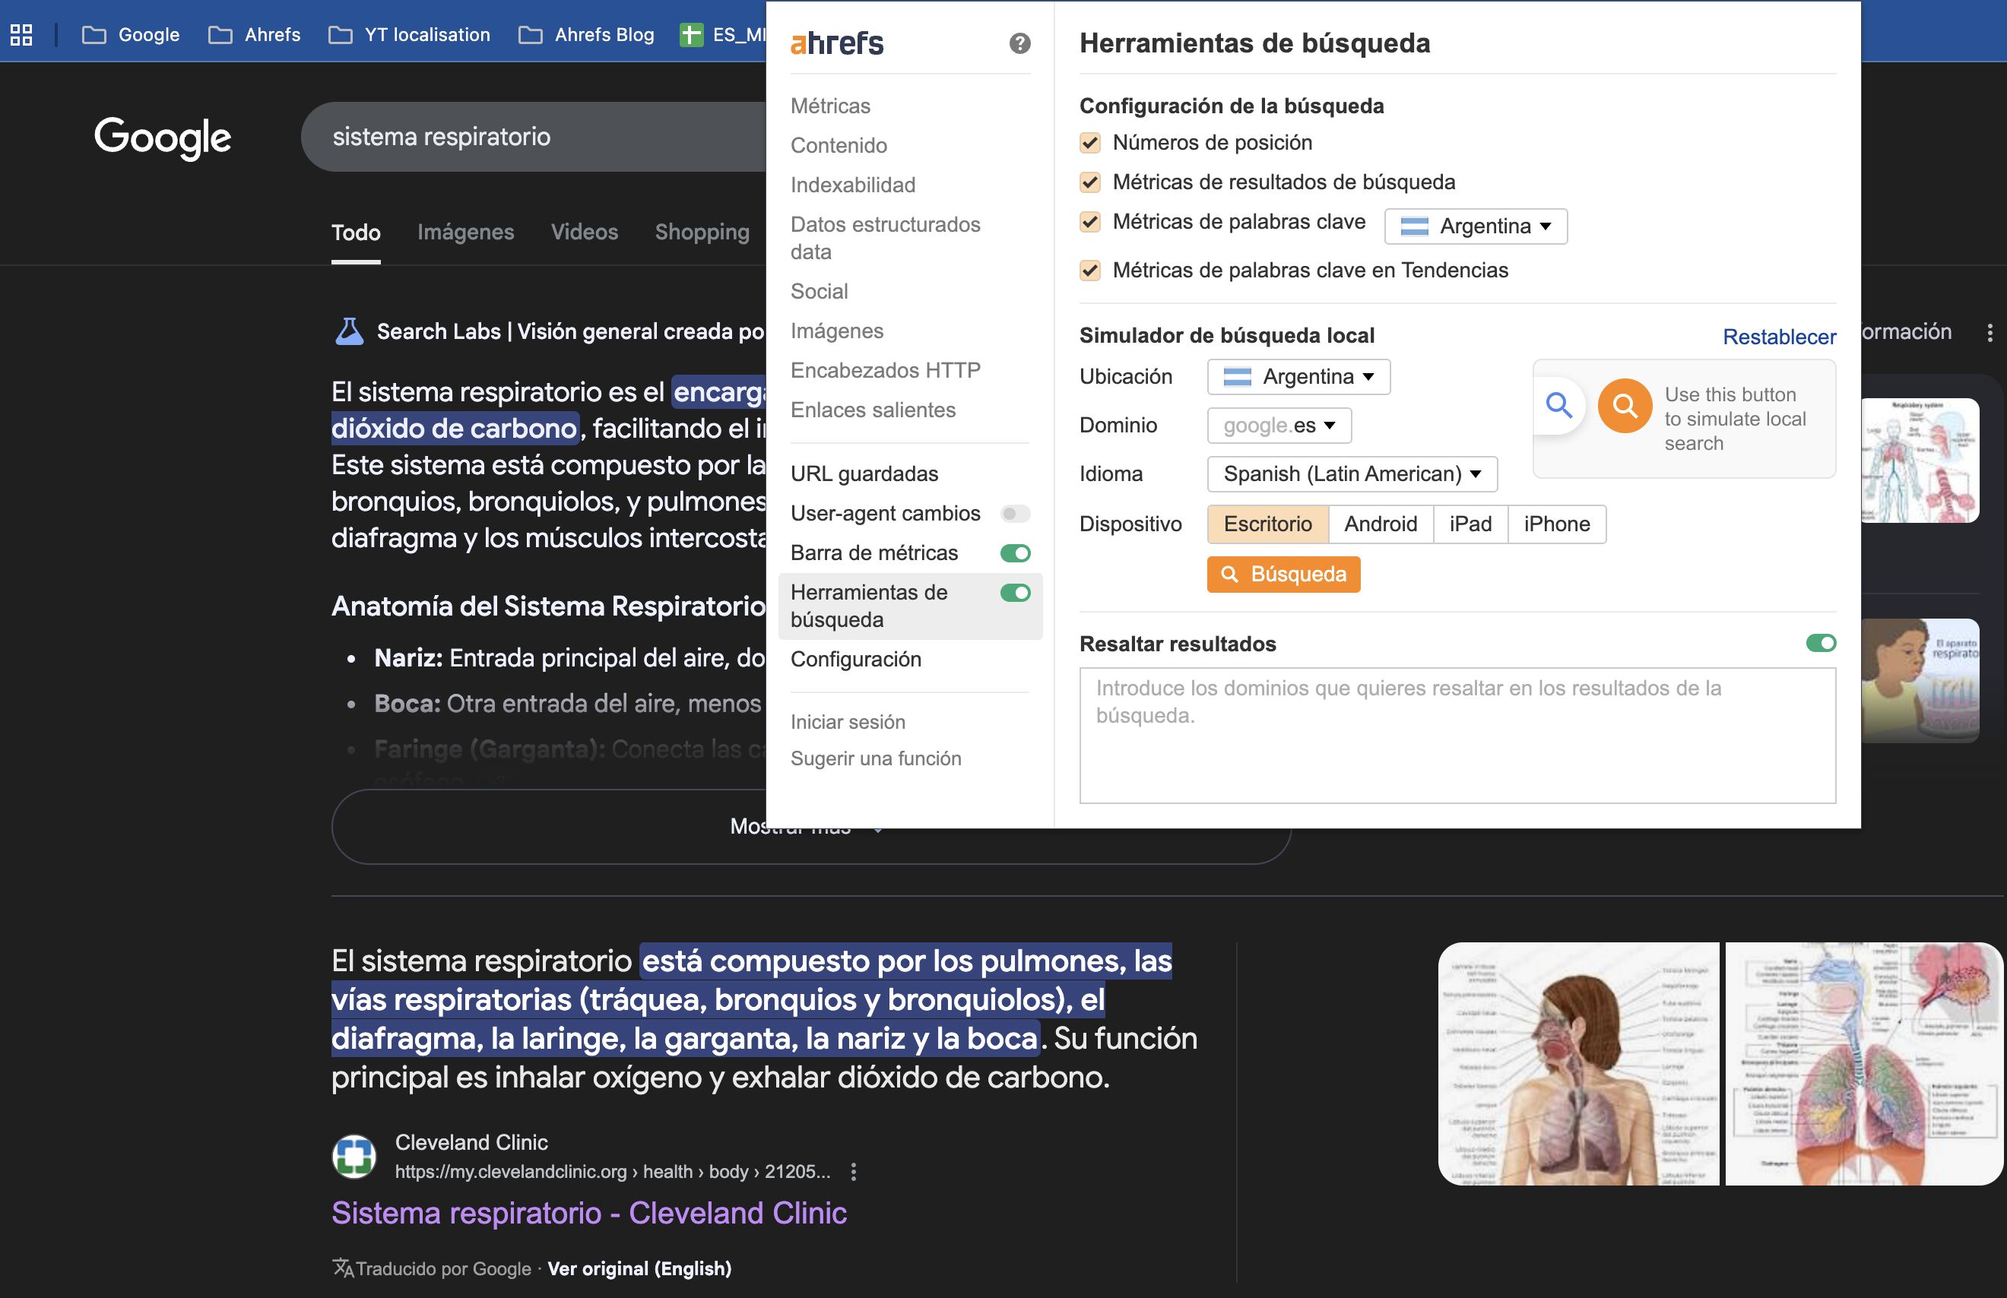Open the ES_M spreadsheet bookmark icon
The image size is (2007, 1298).
pyautogui.click(x=691, y=34)
